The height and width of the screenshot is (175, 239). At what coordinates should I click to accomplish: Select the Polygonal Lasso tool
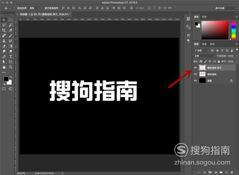click(4, 25)
